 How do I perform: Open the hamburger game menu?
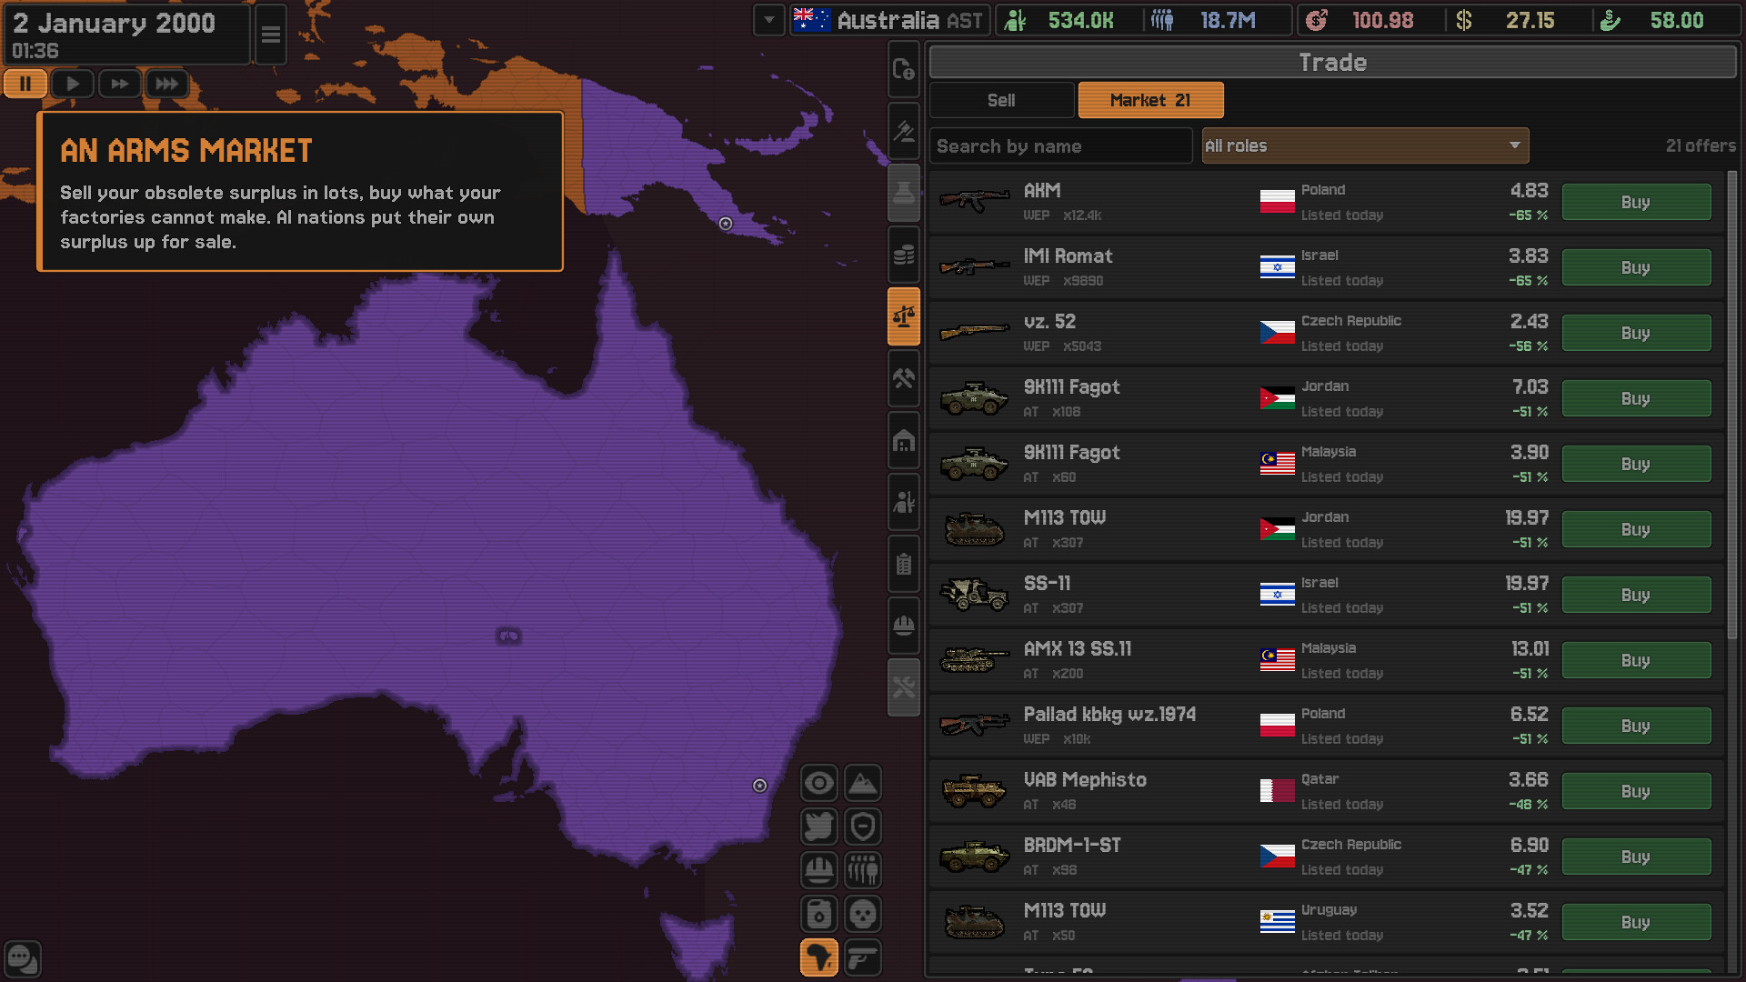click(x=271, y=35)
